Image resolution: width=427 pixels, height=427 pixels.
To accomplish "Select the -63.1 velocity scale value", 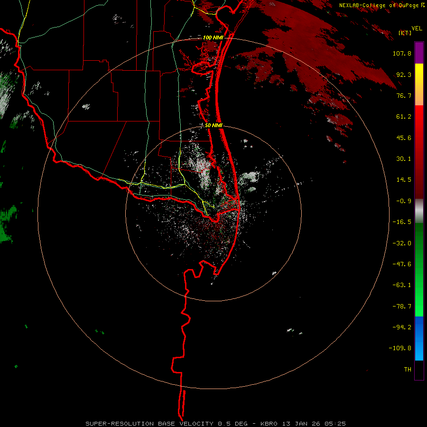I will point(402,285).
